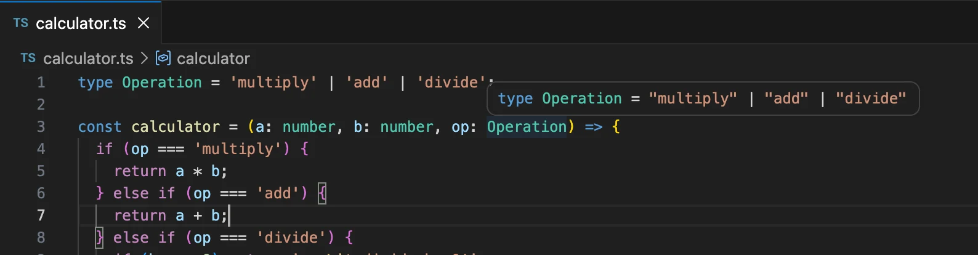Image resolution: width=978 pixels, height=255 pixels.
Task: Click 'calculator' identifier on line 3
Action: coord(176,127)
